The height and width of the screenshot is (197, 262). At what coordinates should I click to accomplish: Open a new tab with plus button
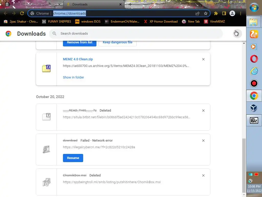click(x=130, y=5)
